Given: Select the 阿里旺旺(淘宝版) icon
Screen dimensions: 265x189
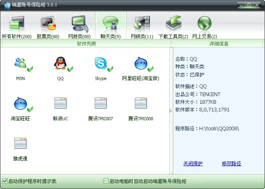Looking at the screenshot, I should [x=141, y=64].
